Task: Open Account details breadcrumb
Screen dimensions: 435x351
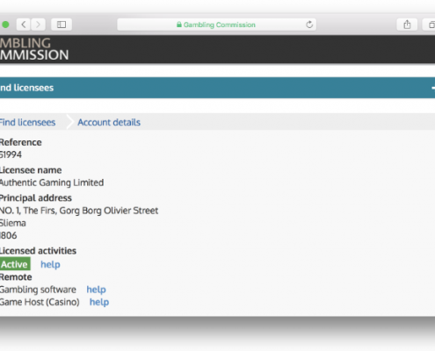Action: click(109, 122)
